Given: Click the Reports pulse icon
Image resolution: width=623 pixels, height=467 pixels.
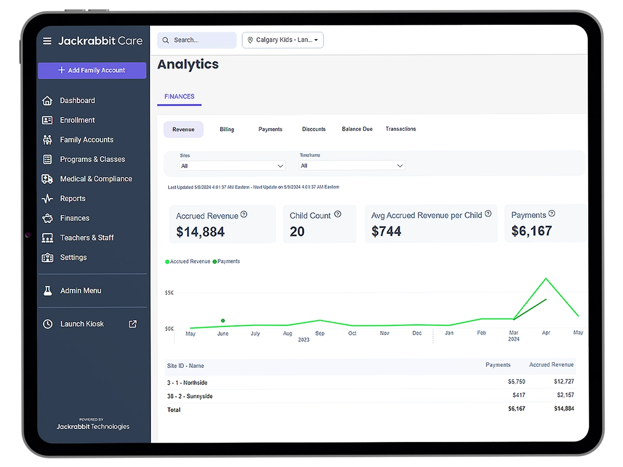Looking at the screenshot, I should click(47, 199).
